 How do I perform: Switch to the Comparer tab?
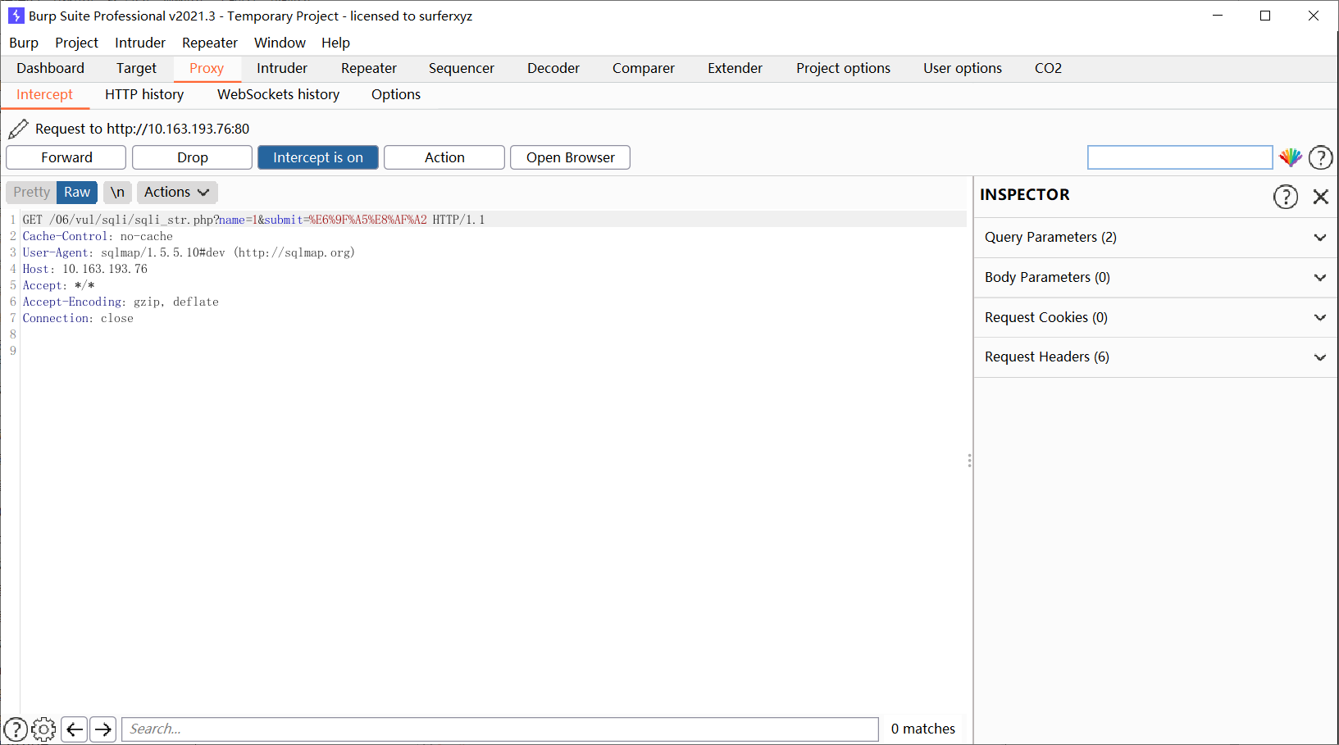644,68
